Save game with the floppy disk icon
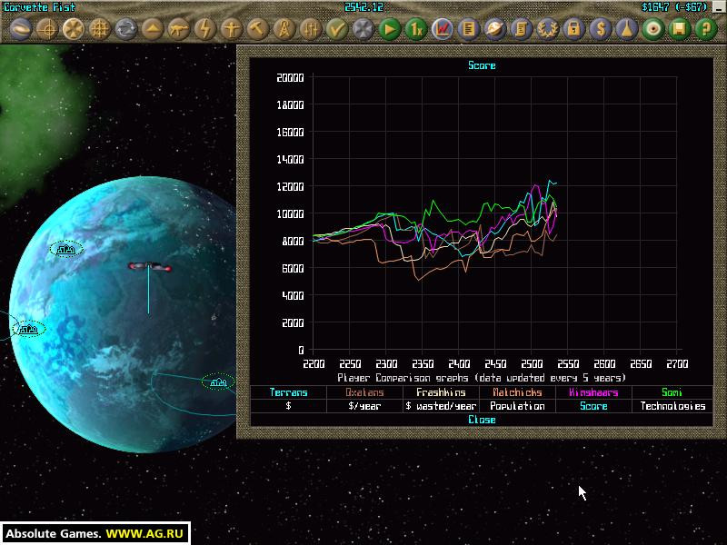The width and height of the screenshot is (727, 545). pos(680,29)
